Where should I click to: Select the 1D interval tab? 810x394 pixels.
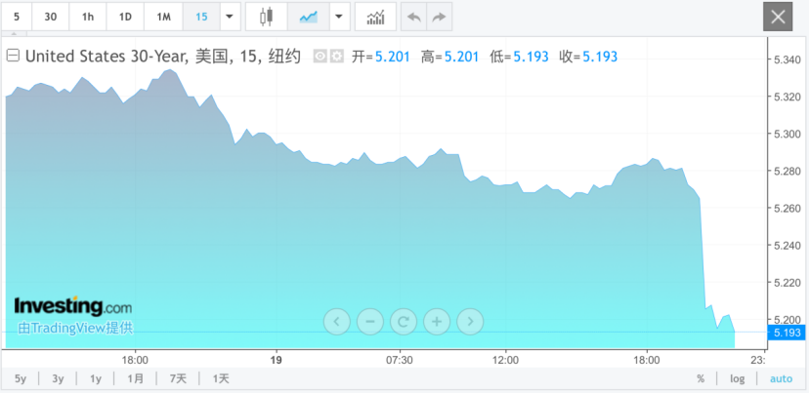click(x=125, y=17)
